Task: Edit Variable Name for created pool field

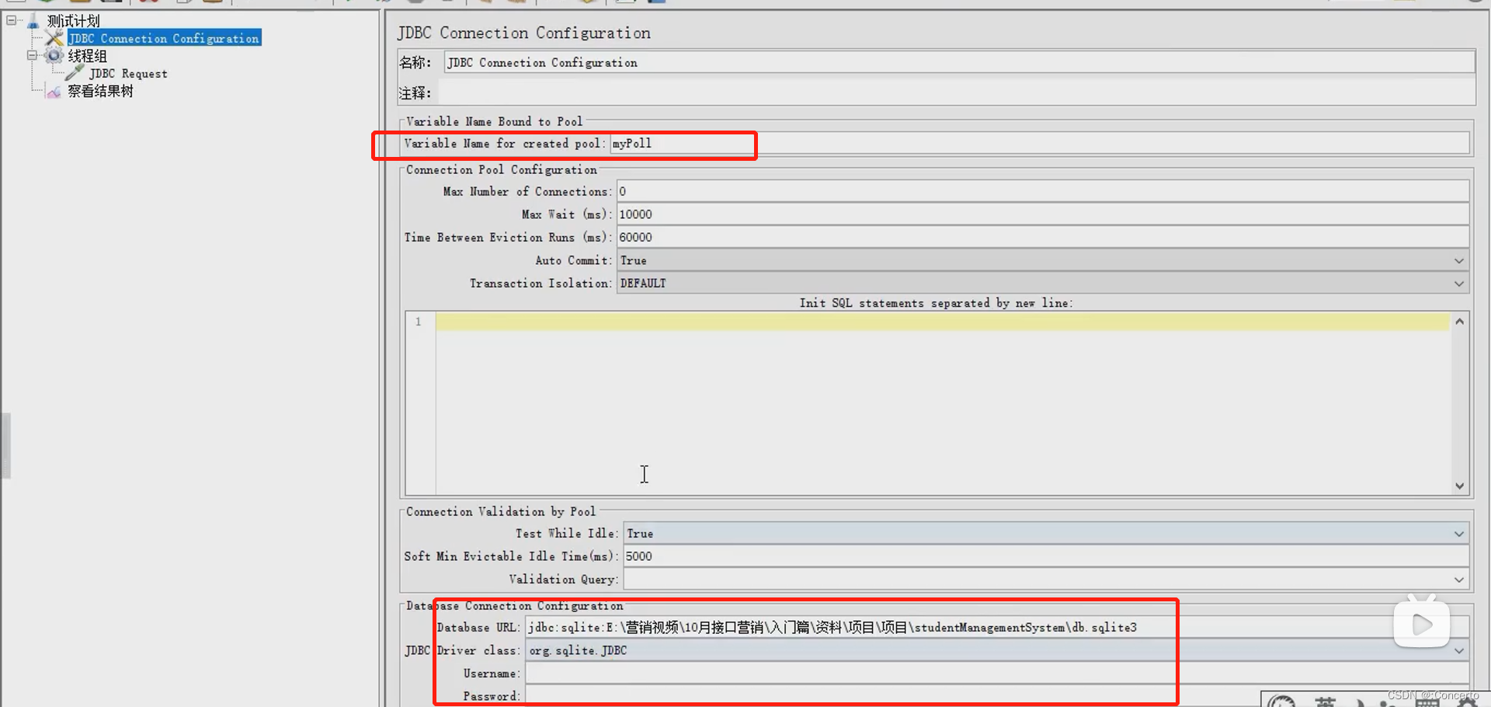Action: pyautogui.click(x=1039, y=144)
